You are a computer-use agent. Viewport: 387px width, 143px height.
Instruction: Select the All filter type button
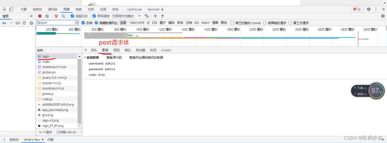coord(123,23)
